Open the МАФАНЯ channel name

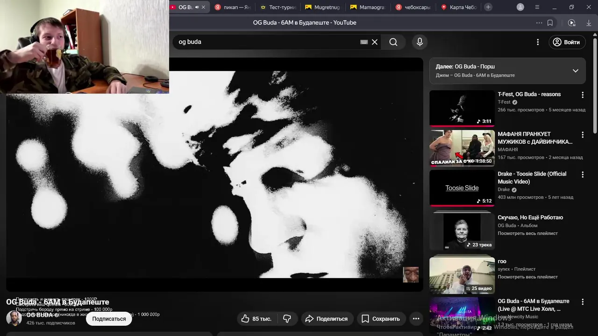[508, 150]
